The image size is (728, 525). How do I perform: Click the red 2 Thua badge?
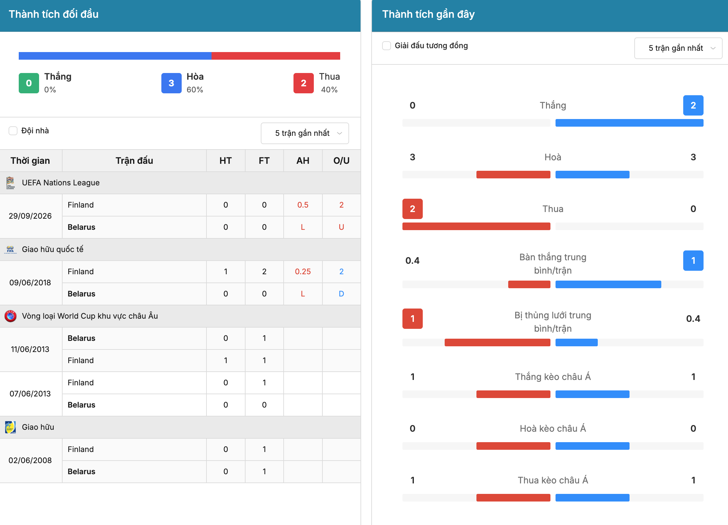[304, 83]
